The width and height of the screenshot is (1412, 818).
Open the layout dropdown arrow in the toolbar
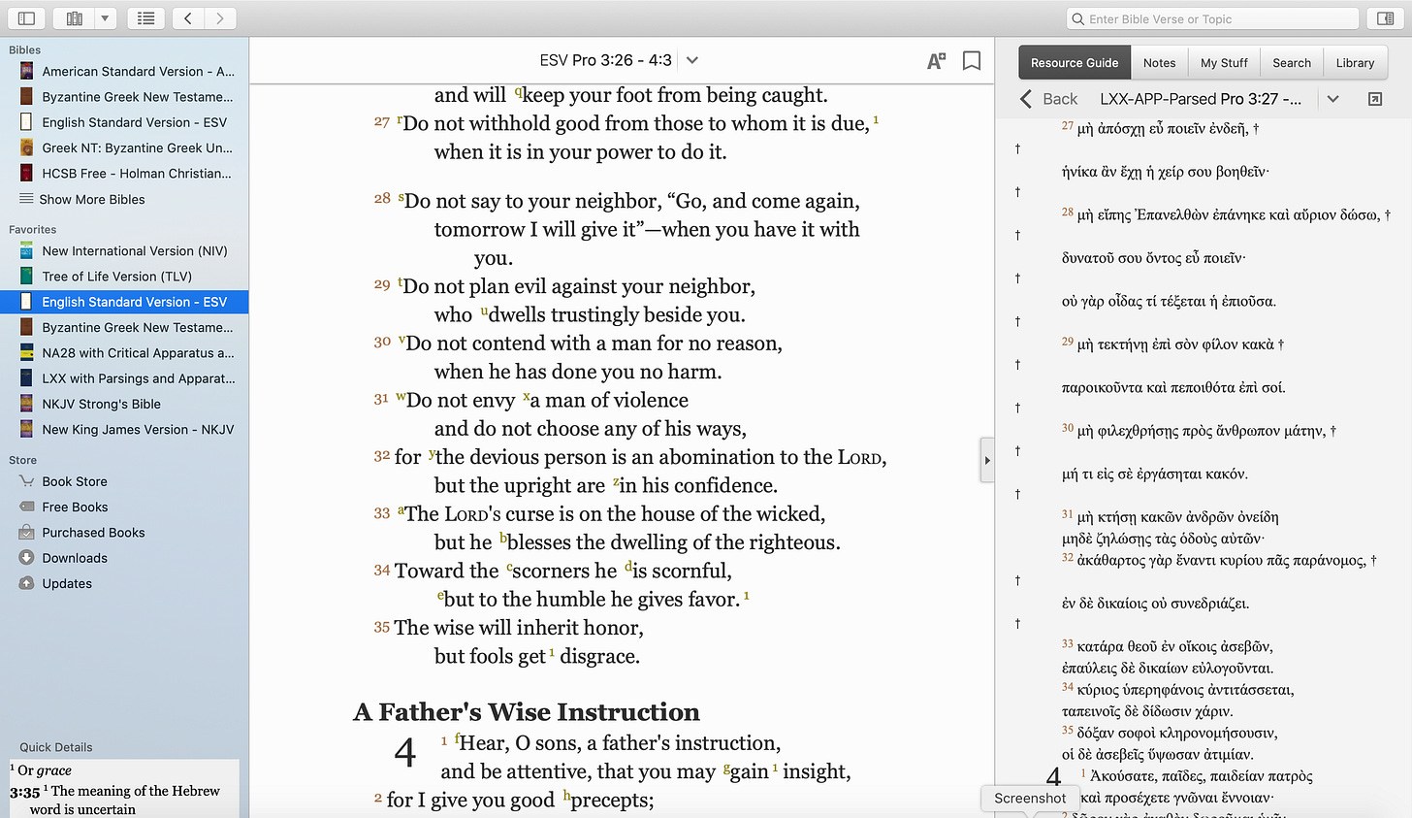[x=106, y=18]
